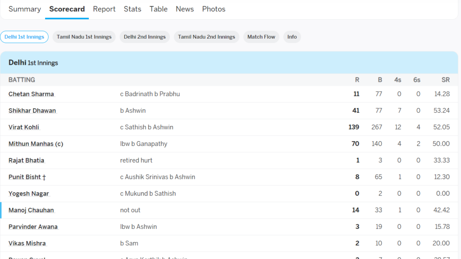Screen dimensions: 461x259
Task: Select Delhi 1st Innings pill
Action: pyautogui.click(x=24, y=37)
